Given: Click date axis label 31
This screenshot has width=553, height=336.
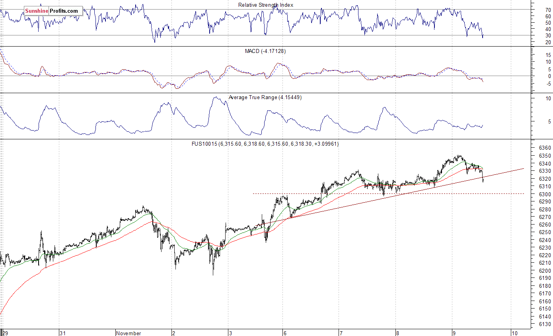Looking at the screenshot, I should click(x=62, y=333).
